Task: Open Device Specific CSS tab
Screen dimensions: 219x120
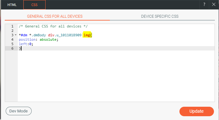Action: point(160,16)
